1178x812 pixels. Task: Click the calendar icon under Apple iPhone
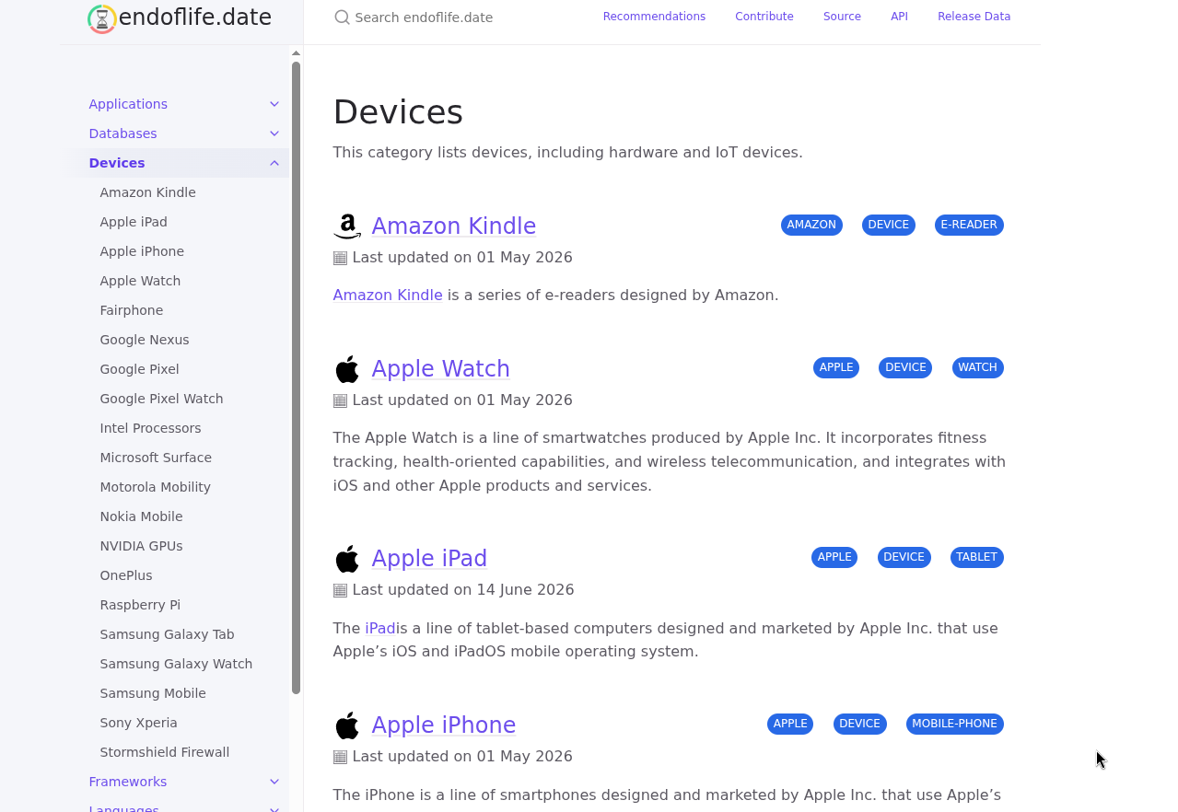[340, 757]
